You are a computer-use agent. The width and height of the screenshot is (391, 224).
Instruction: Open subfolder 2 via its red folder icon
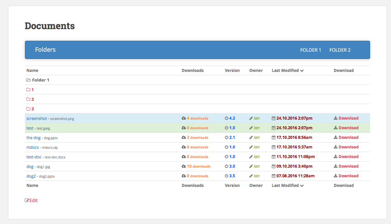click(29, 99)
